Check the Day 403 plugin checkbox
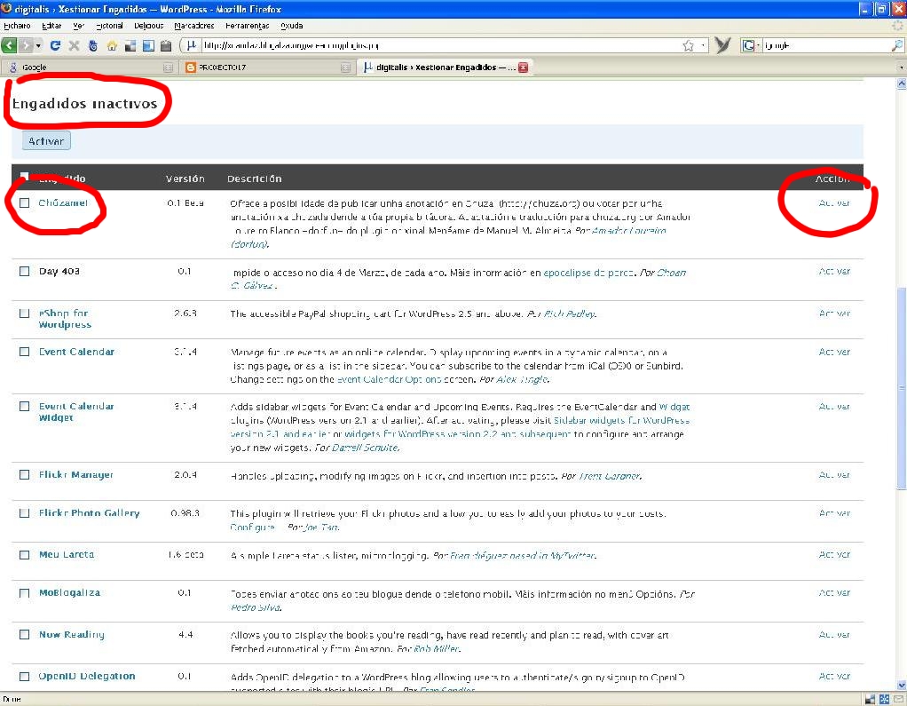Image resolution: width=907 pixels, height=706 pixels. coord(24,271)
